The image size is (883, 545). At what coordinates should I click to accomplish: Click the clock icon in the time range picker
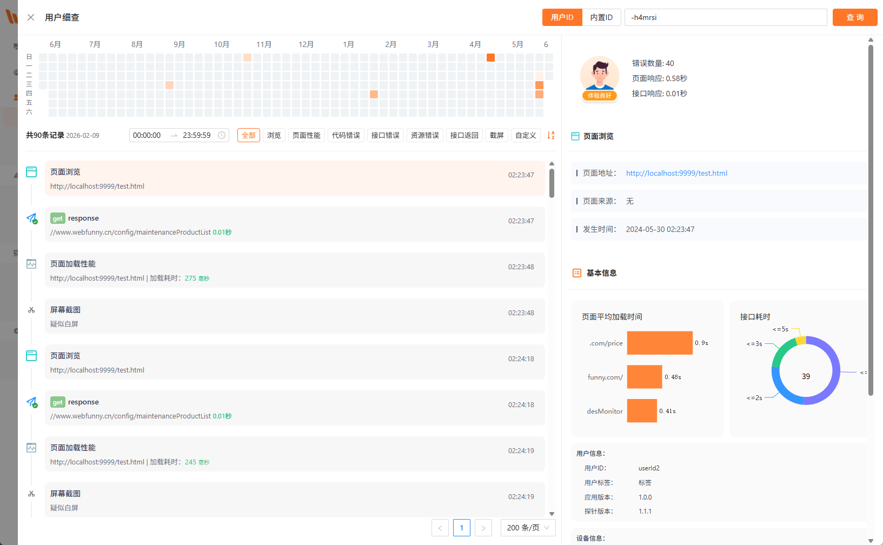[222, 135]
